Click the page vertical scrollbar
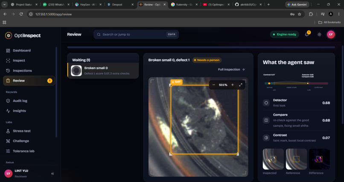The width and height of the screenshot is (344, 182). point(342,84)
